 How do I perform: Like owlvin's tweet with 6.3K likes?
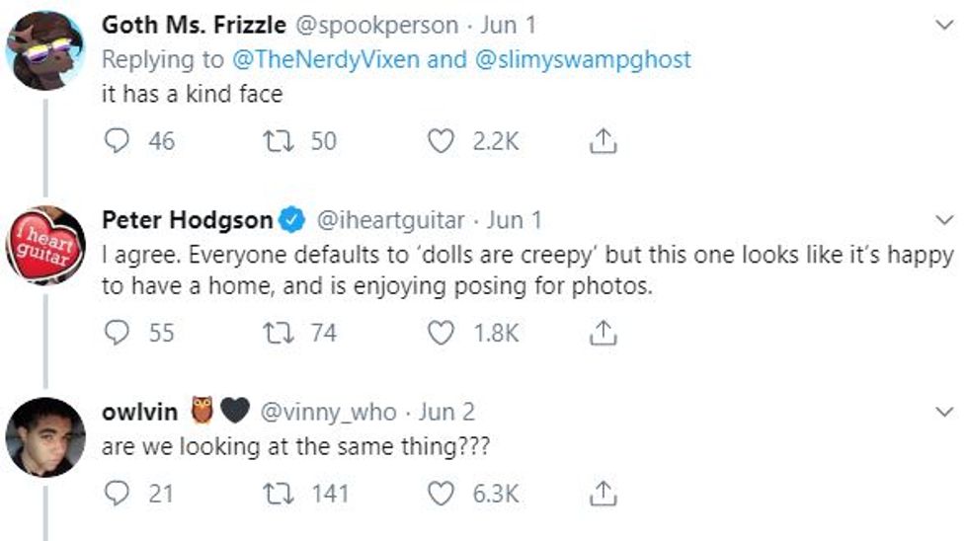tap(441, 493)
